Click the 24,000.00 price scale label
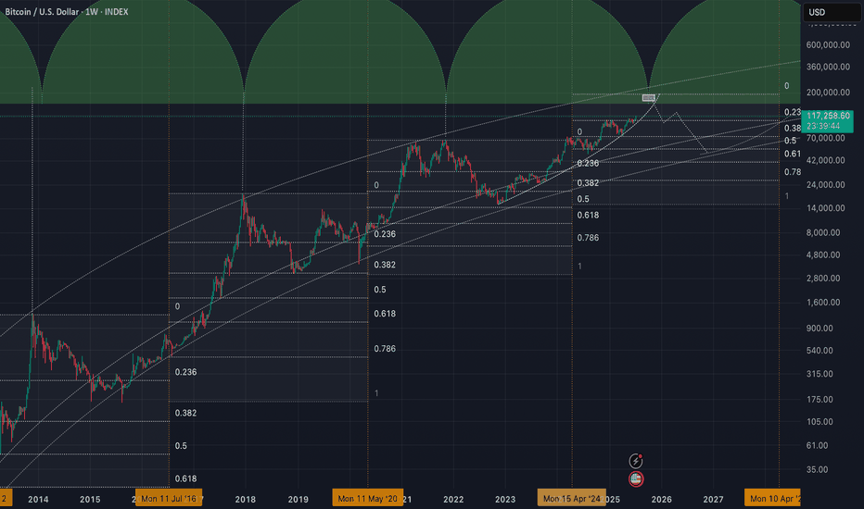The height and width of the screenshot is (509, 864). click(825, 185)
